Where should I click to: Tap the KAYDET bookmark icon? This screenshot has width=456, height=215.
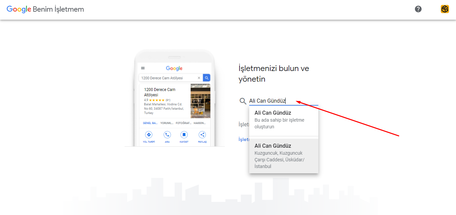(184, 135)
